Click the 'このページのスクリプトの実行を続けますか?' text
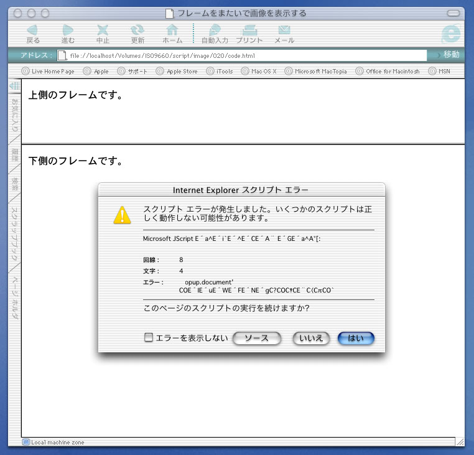Viewport: 474px width, 455px height. [226, 308]
